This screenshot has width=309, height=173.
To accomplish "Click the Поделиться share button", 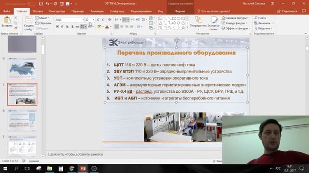I will (287, 11).
